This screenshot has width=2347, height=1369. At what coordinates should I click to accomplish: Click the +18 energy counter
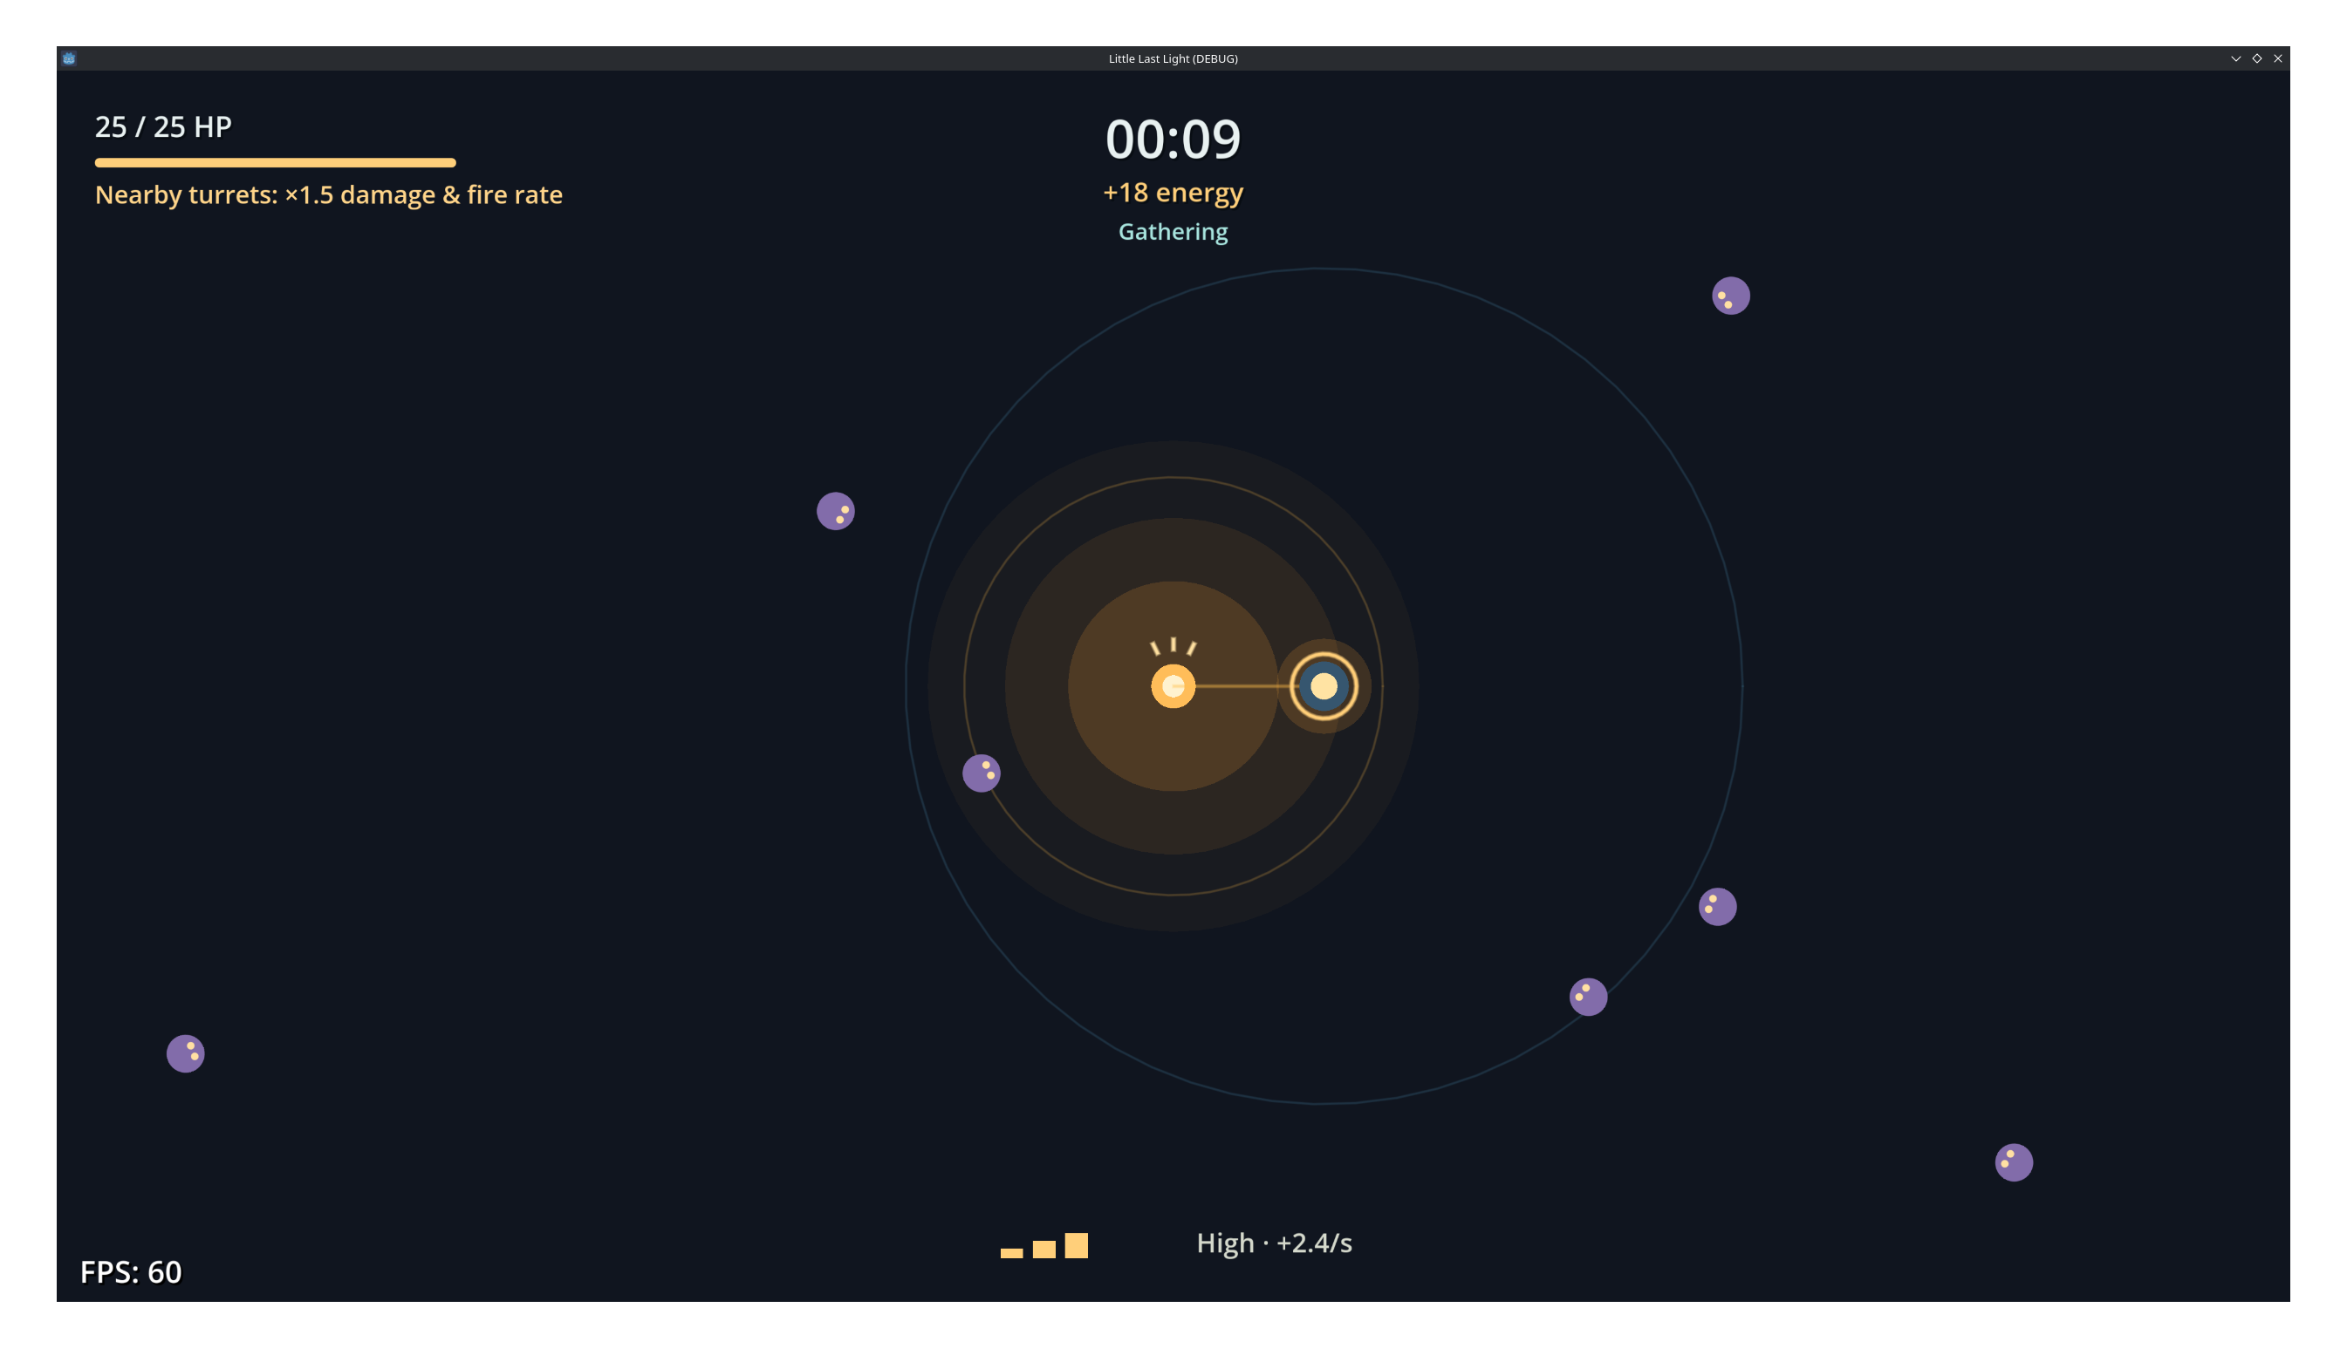pyautogui.click(x=1173, y=193)
